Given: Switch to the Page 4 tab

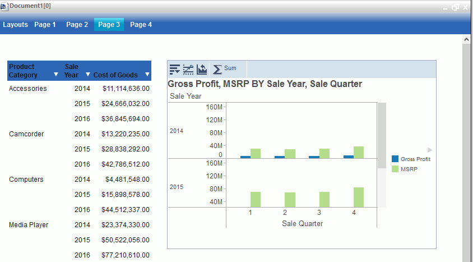Looking at the screenshot, I should 141,25.
